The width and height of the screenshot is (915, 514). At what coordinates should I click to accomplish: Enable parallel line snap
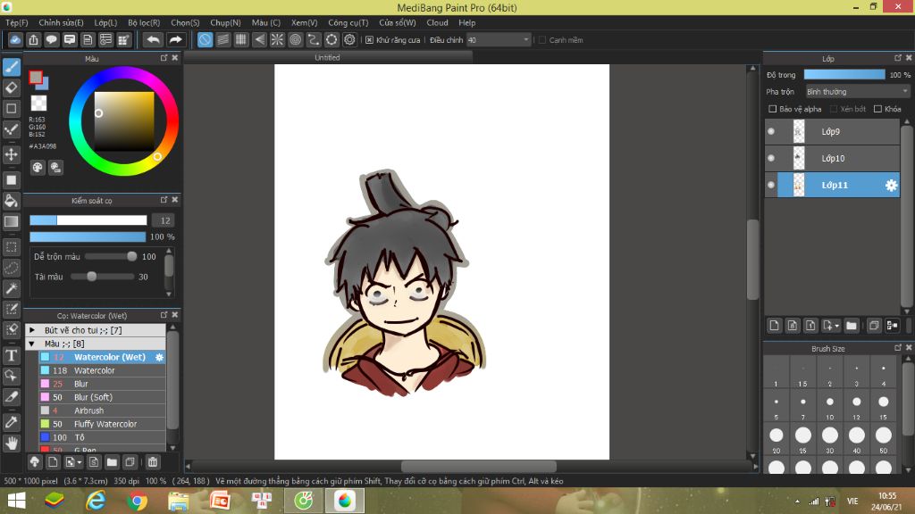pos(222,39)
